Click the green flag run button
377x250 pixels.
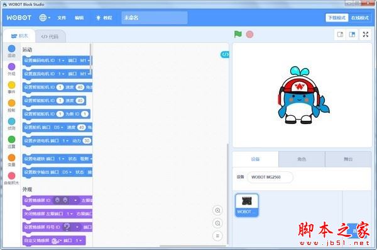tap(238, 34)
